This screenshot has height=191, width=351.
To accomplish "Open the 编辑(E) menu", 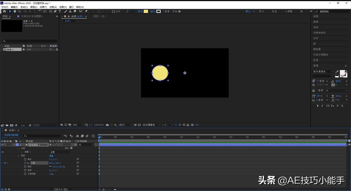I will [x=14, y=7].
